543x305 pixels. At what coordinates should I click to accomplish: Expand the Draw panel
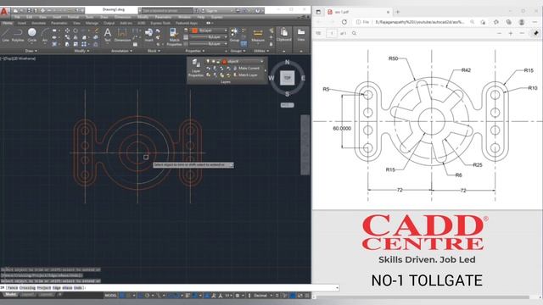31,51
